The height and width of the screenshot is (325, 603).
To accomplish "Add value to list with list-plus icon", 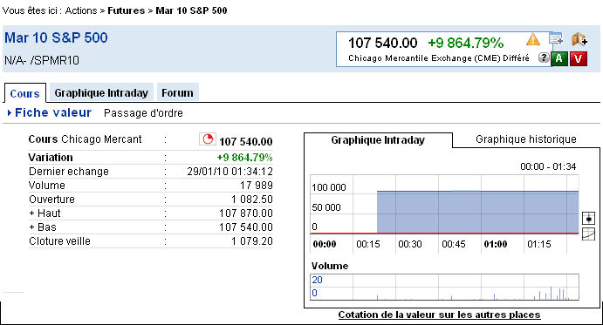I will click(556, 39).
